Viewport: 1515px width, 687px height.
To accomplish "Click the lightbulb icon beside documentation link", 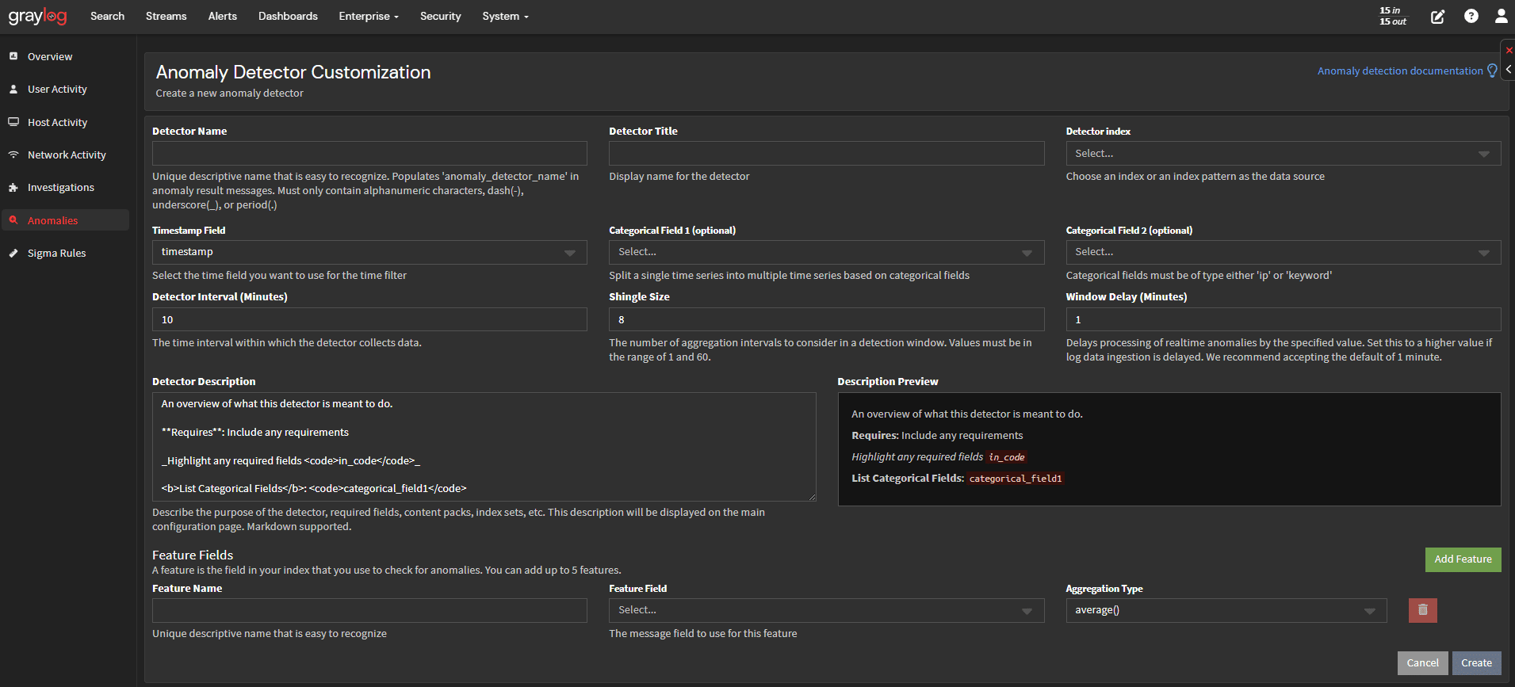I will coord(1492,71).
